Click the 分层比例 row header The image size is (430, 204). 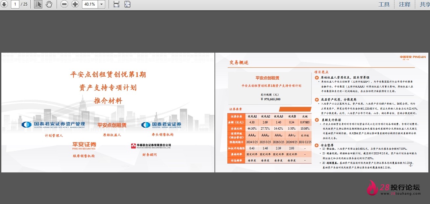click(x=236, y=129)
